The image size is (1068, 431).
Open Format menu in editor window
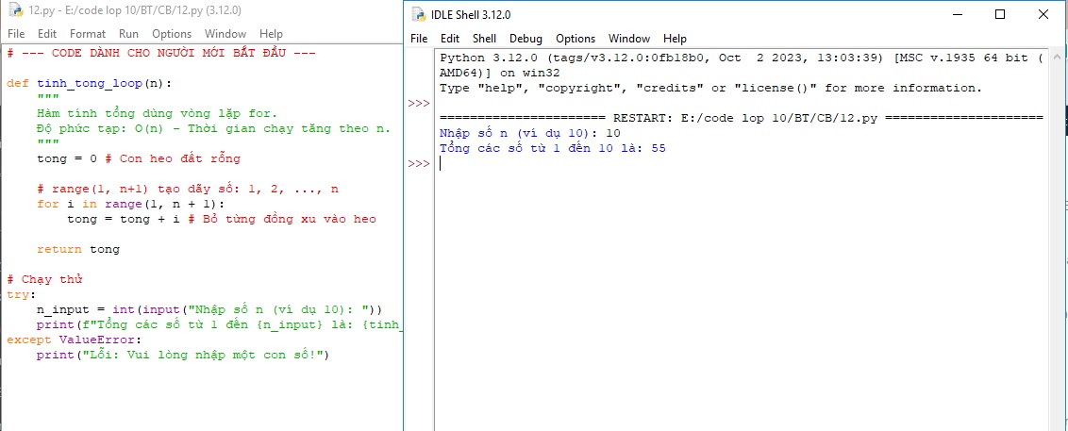click(88, 33)
